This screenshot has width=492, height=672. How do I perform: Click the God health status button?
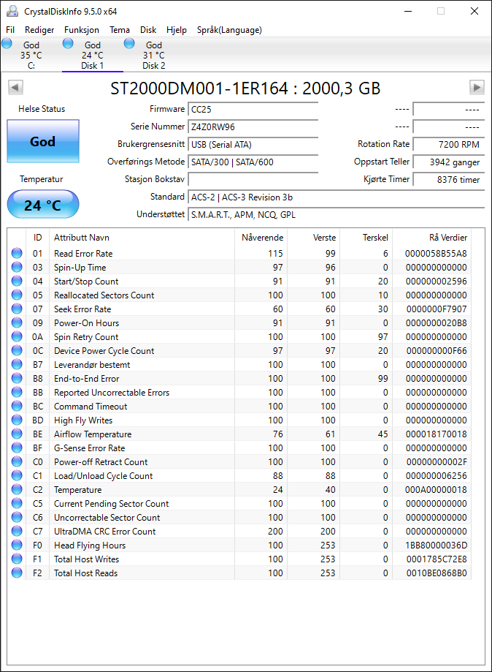(43, 141)
